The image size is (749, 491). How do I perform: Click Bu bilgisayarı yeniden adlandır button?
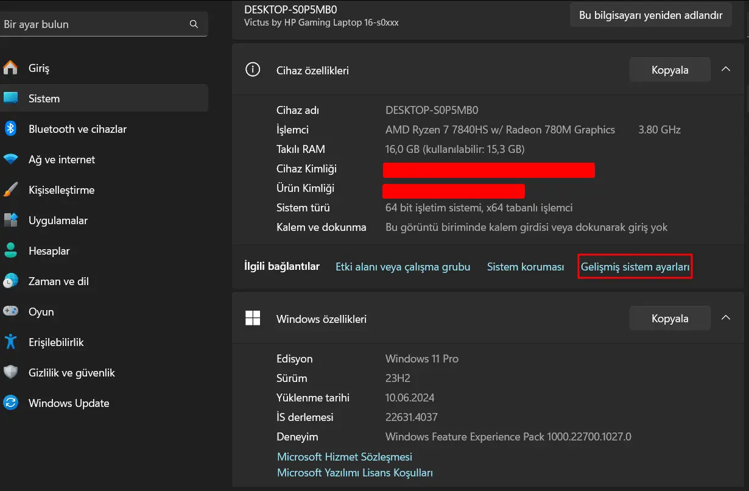[651, 15]
